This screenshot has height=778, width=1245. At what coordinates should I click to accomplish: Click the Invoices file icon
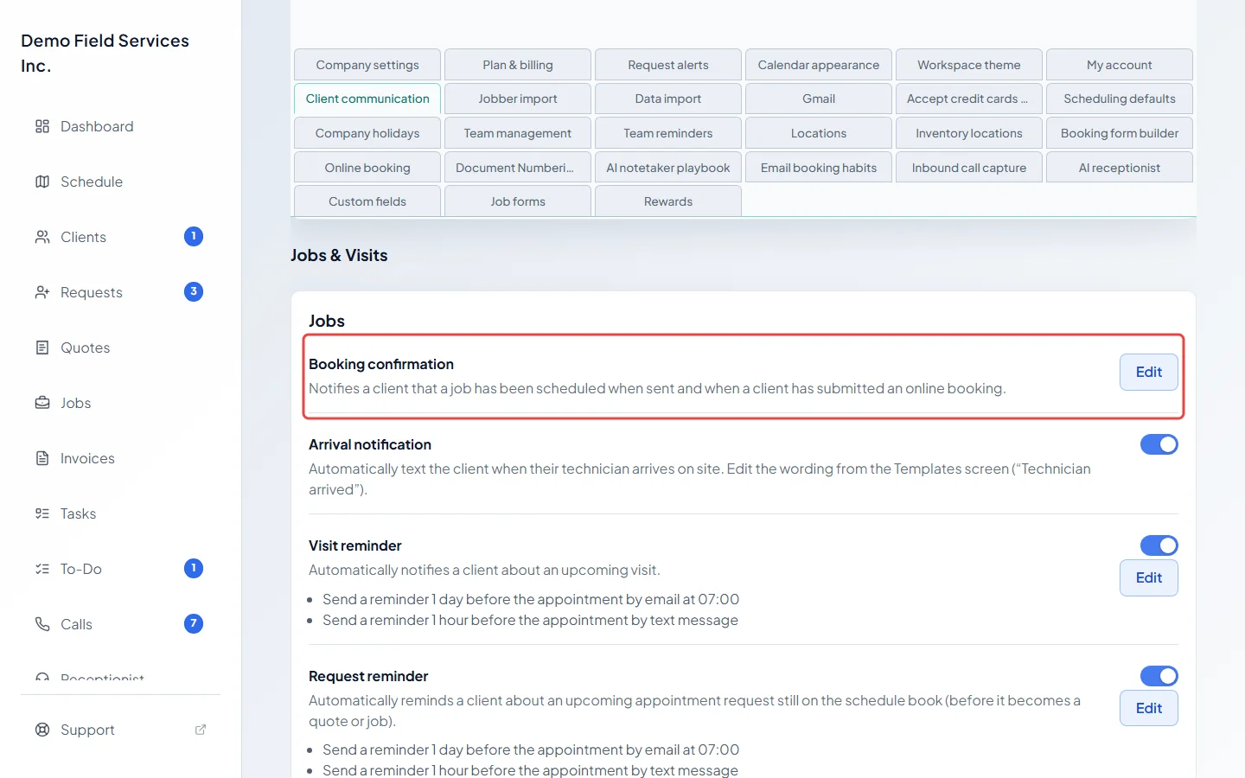click(x=42, y=458)
